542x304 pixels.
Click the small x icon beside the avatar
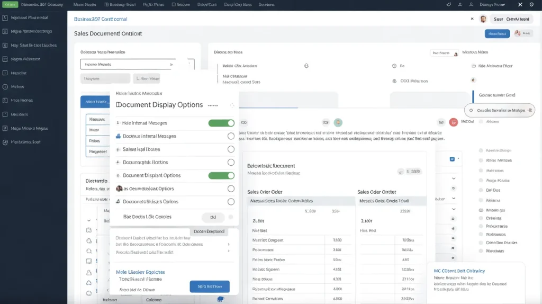[x=472, y=19]
